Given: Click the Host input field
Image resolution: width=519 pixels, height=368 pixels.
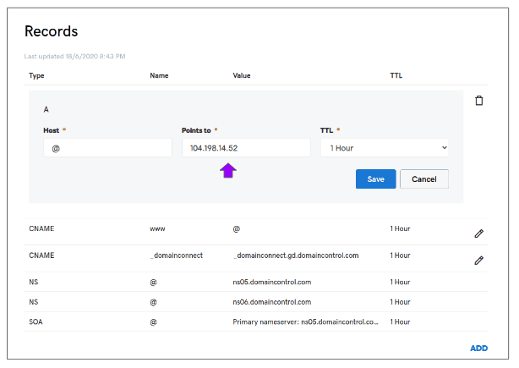Looking at the screenshot, I should 107,148.
